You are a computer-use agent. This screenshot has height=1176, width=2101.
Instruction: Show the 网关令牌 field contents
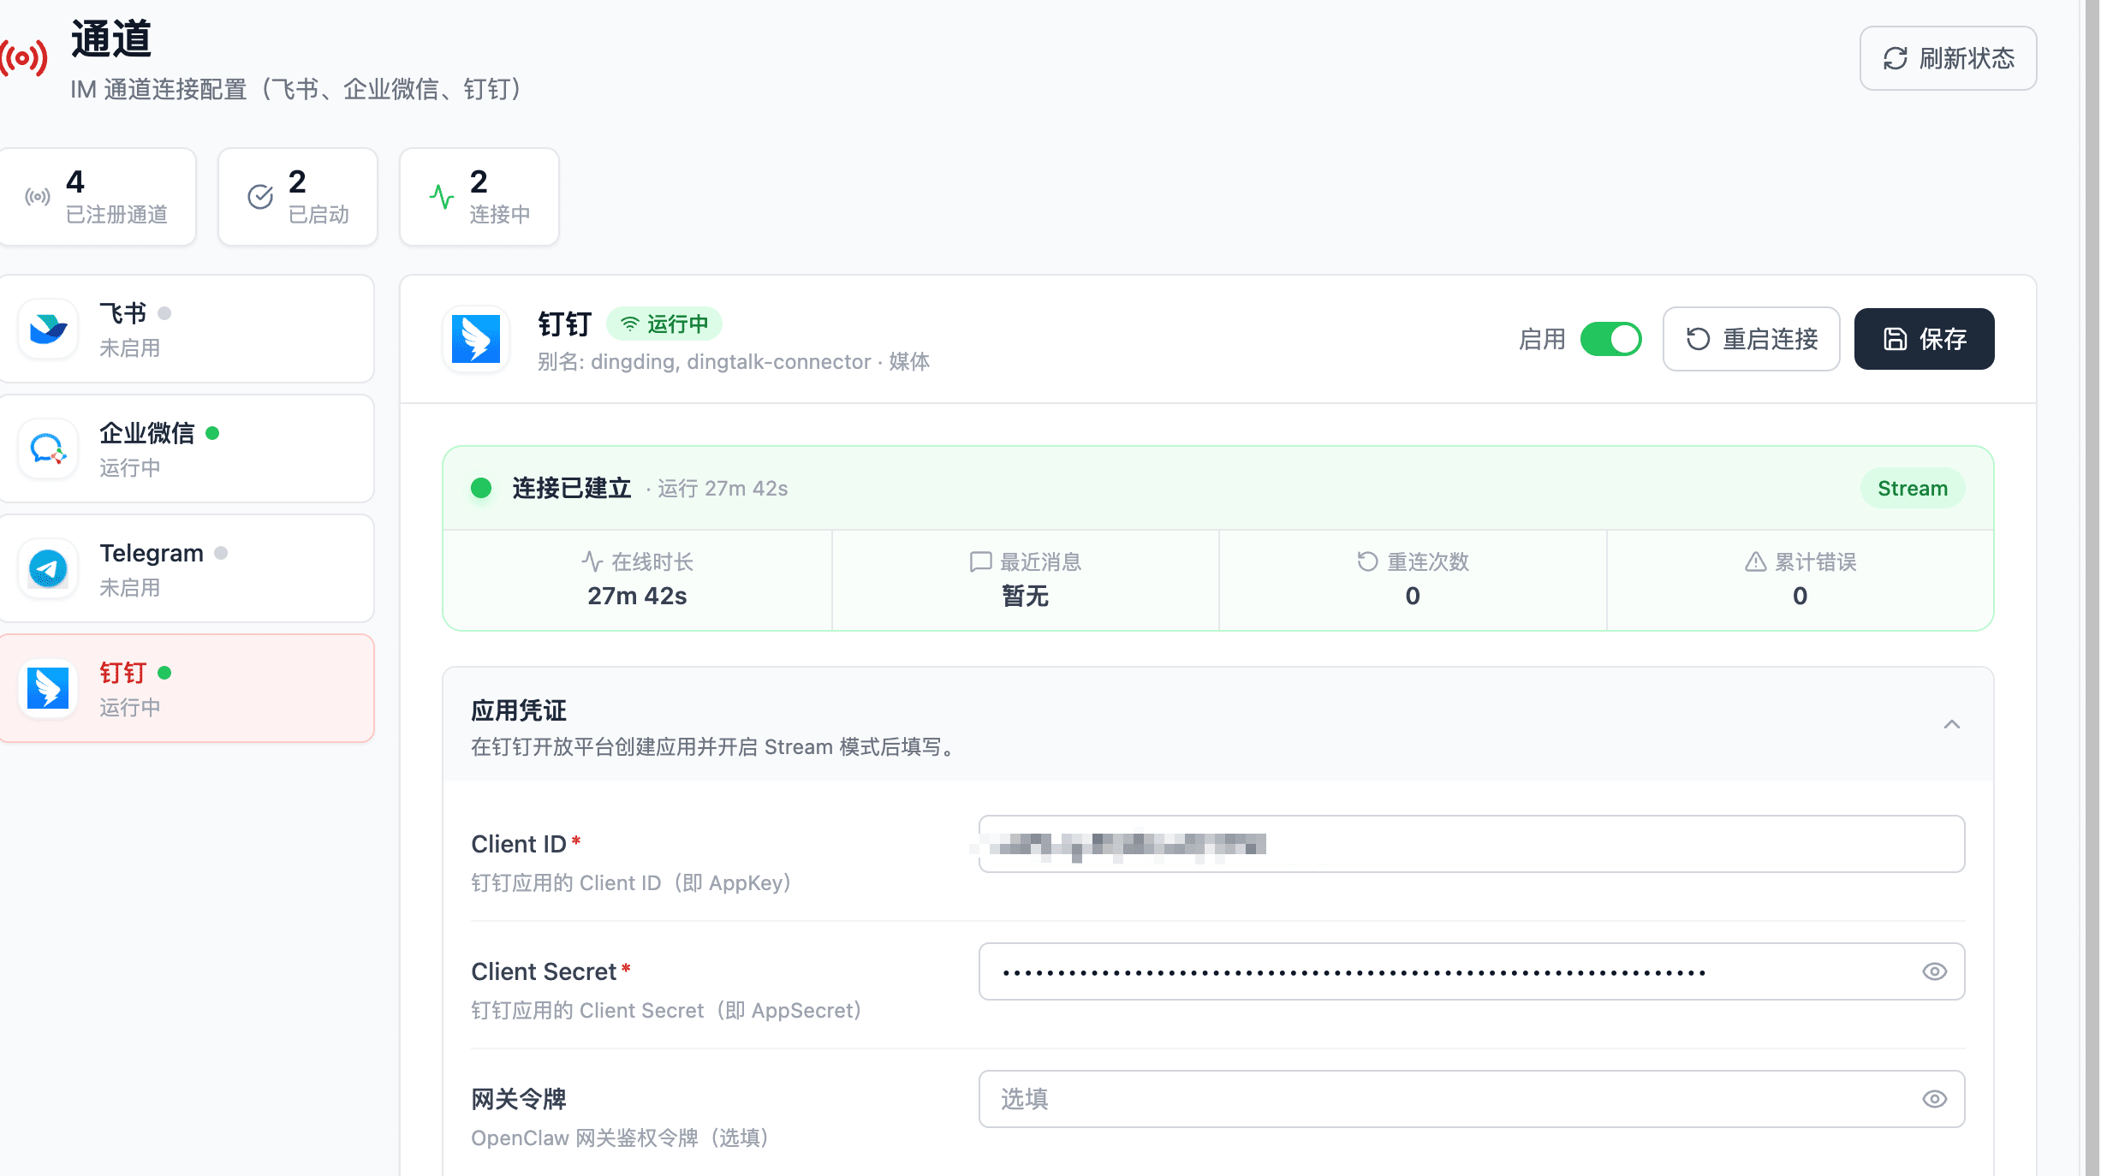coord(1935,1100)
